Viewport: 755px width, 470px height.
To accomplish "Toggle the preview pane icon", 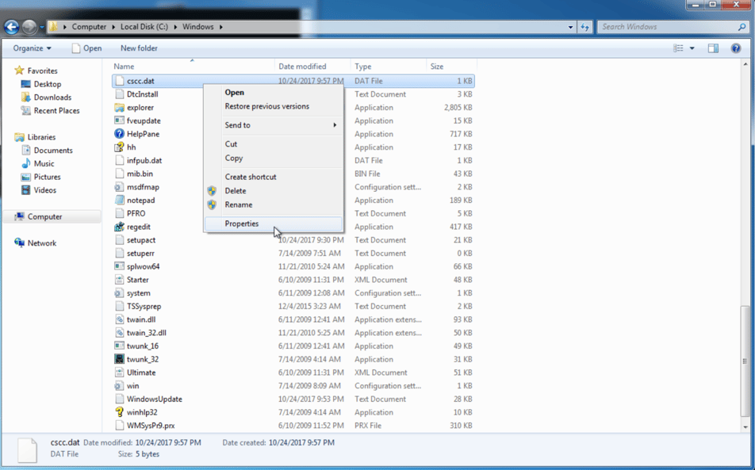I will click(713, 48).
